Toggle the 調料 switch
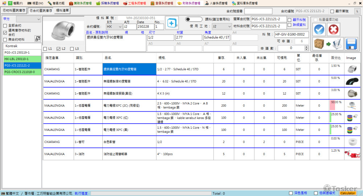 click(x=193, y=19)
